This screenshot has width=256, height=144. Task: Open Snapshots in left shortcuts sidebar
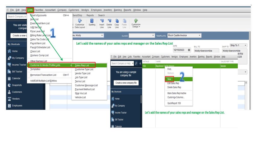pos(15,85)
